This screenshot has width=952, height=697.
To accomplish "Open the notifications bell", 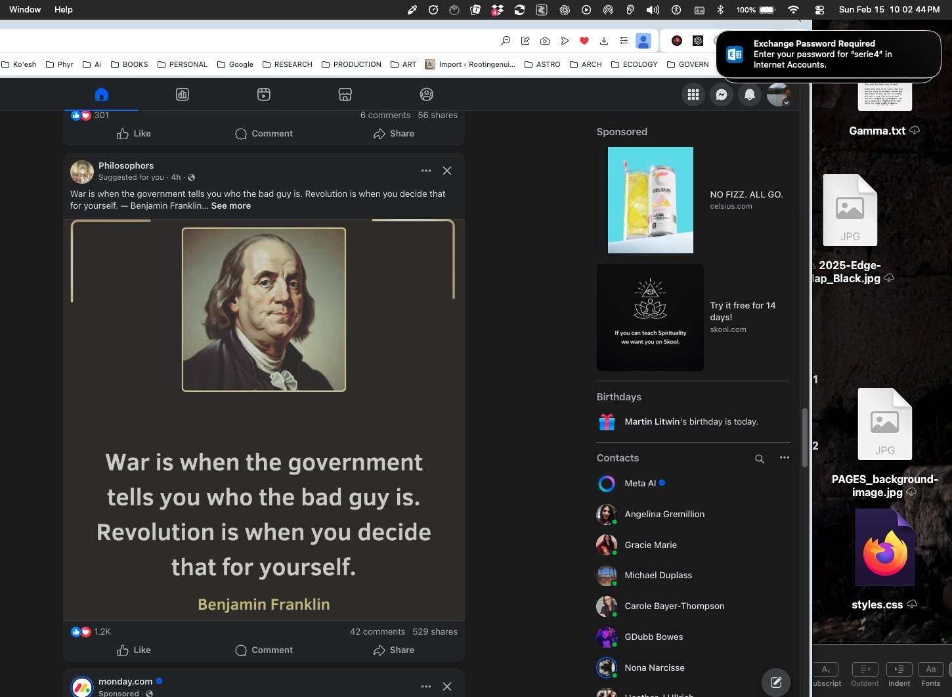I will pos(749,95).
